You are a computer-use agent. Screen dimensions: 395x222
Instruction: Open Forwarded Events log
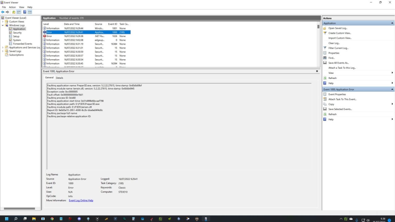pyautogui.click(x=23, y=44)
